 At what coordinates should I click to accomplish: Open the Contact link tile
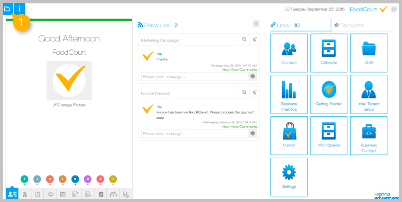[x=289, y=53]
